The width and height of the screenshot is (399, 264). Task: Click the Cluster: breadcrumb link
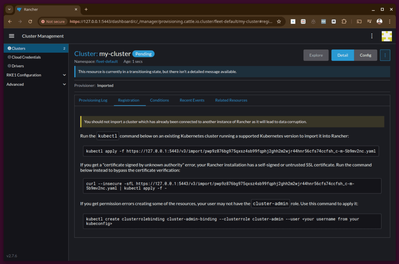[x=86, y=54]
